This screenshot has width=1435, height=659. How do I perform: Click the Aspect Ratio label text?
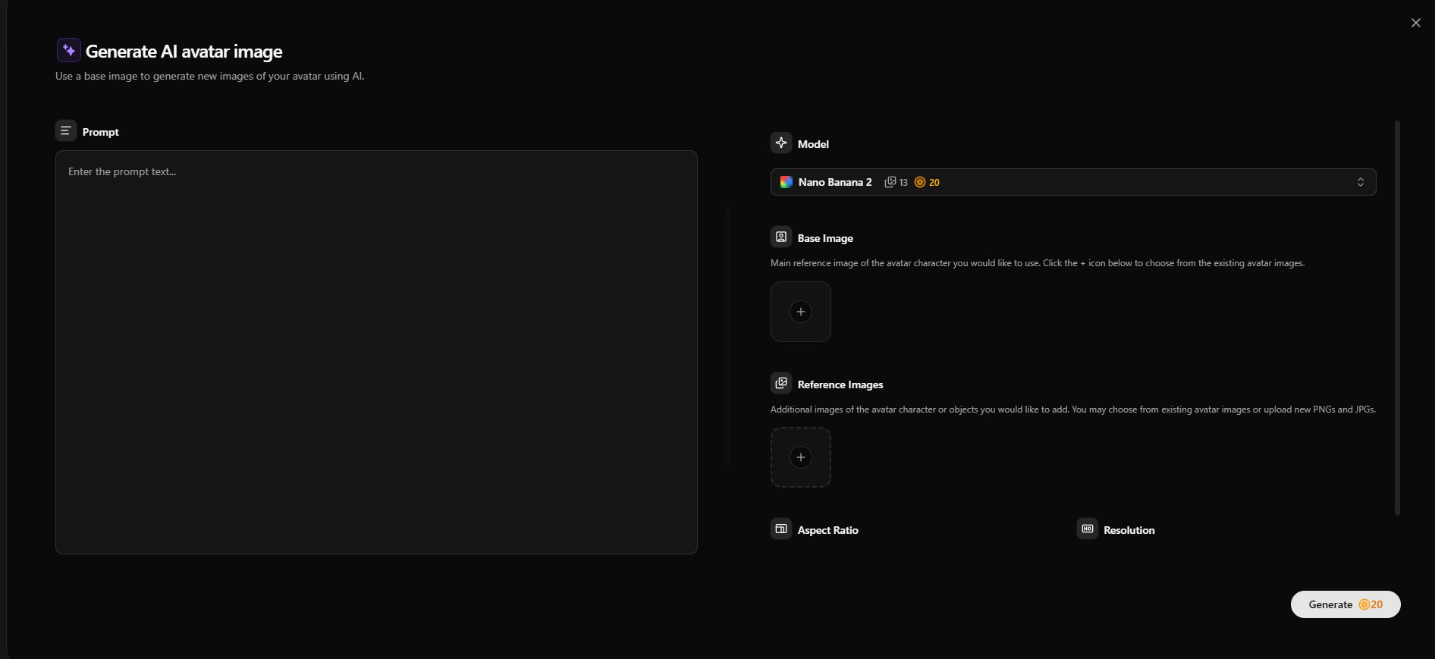pyautogui.click(x=828, y=530)
